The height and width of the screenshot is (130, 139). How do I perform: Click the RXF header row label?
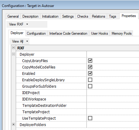21,48
